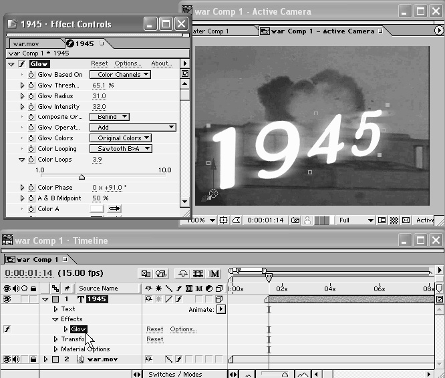Click Options link beside Glow in timeline

(183, 329)
